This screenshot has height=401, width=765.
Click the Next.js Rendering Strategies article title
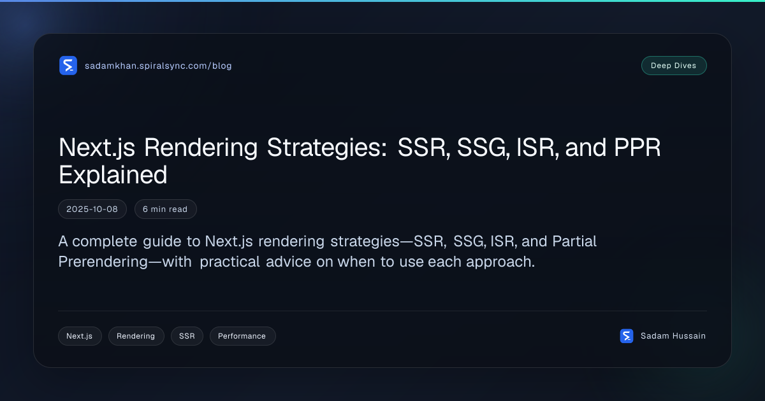pyautogui.click(x=360, y=161)
